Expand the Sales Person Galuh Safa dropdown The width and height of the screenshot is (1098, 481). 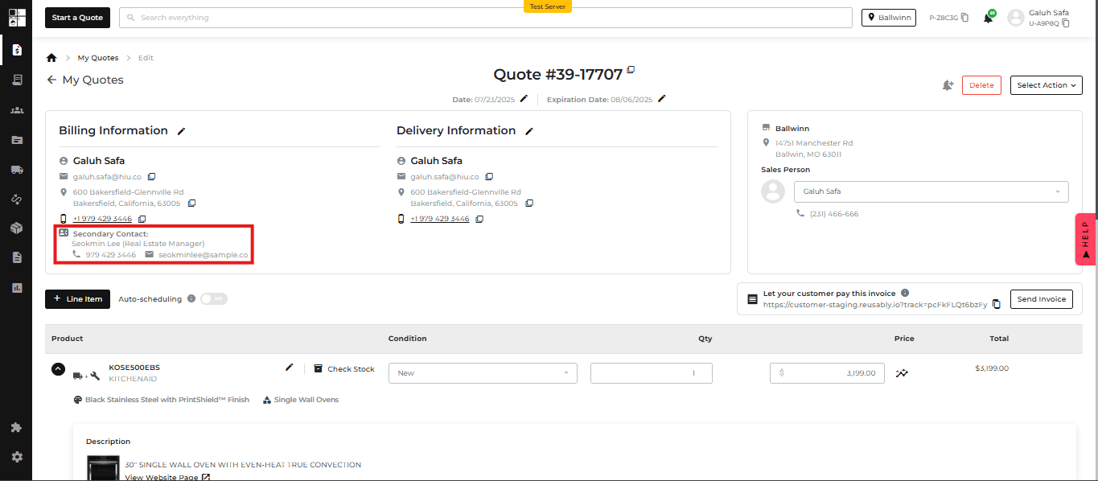coord(931,191)
